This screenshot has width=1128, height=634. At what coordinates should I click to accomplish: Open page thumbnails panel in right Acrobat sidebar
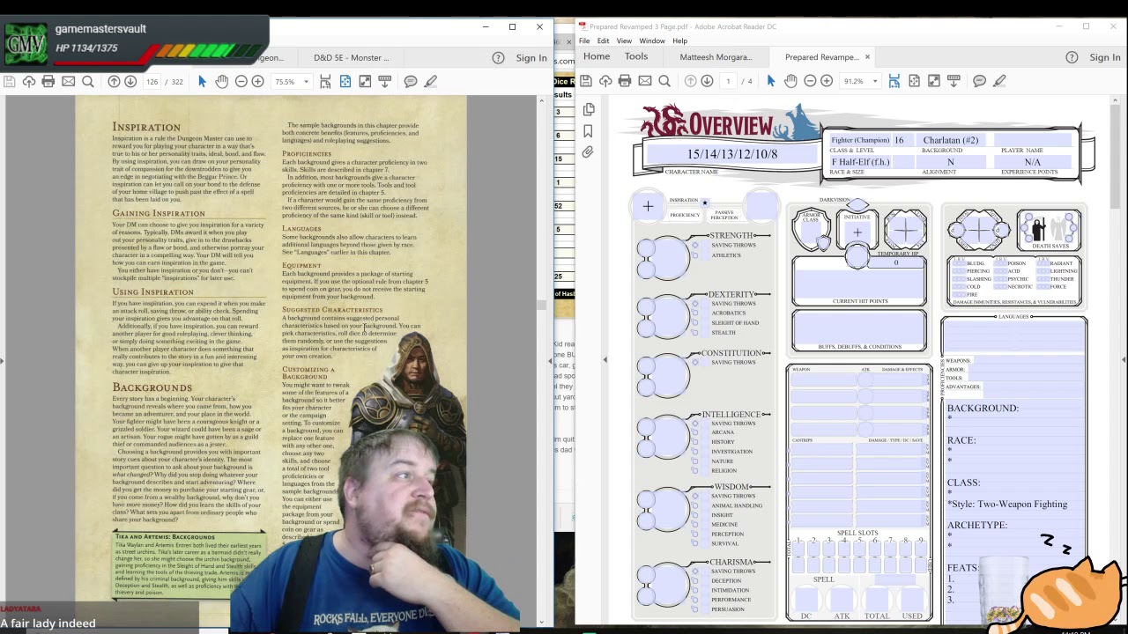point(589,109)
